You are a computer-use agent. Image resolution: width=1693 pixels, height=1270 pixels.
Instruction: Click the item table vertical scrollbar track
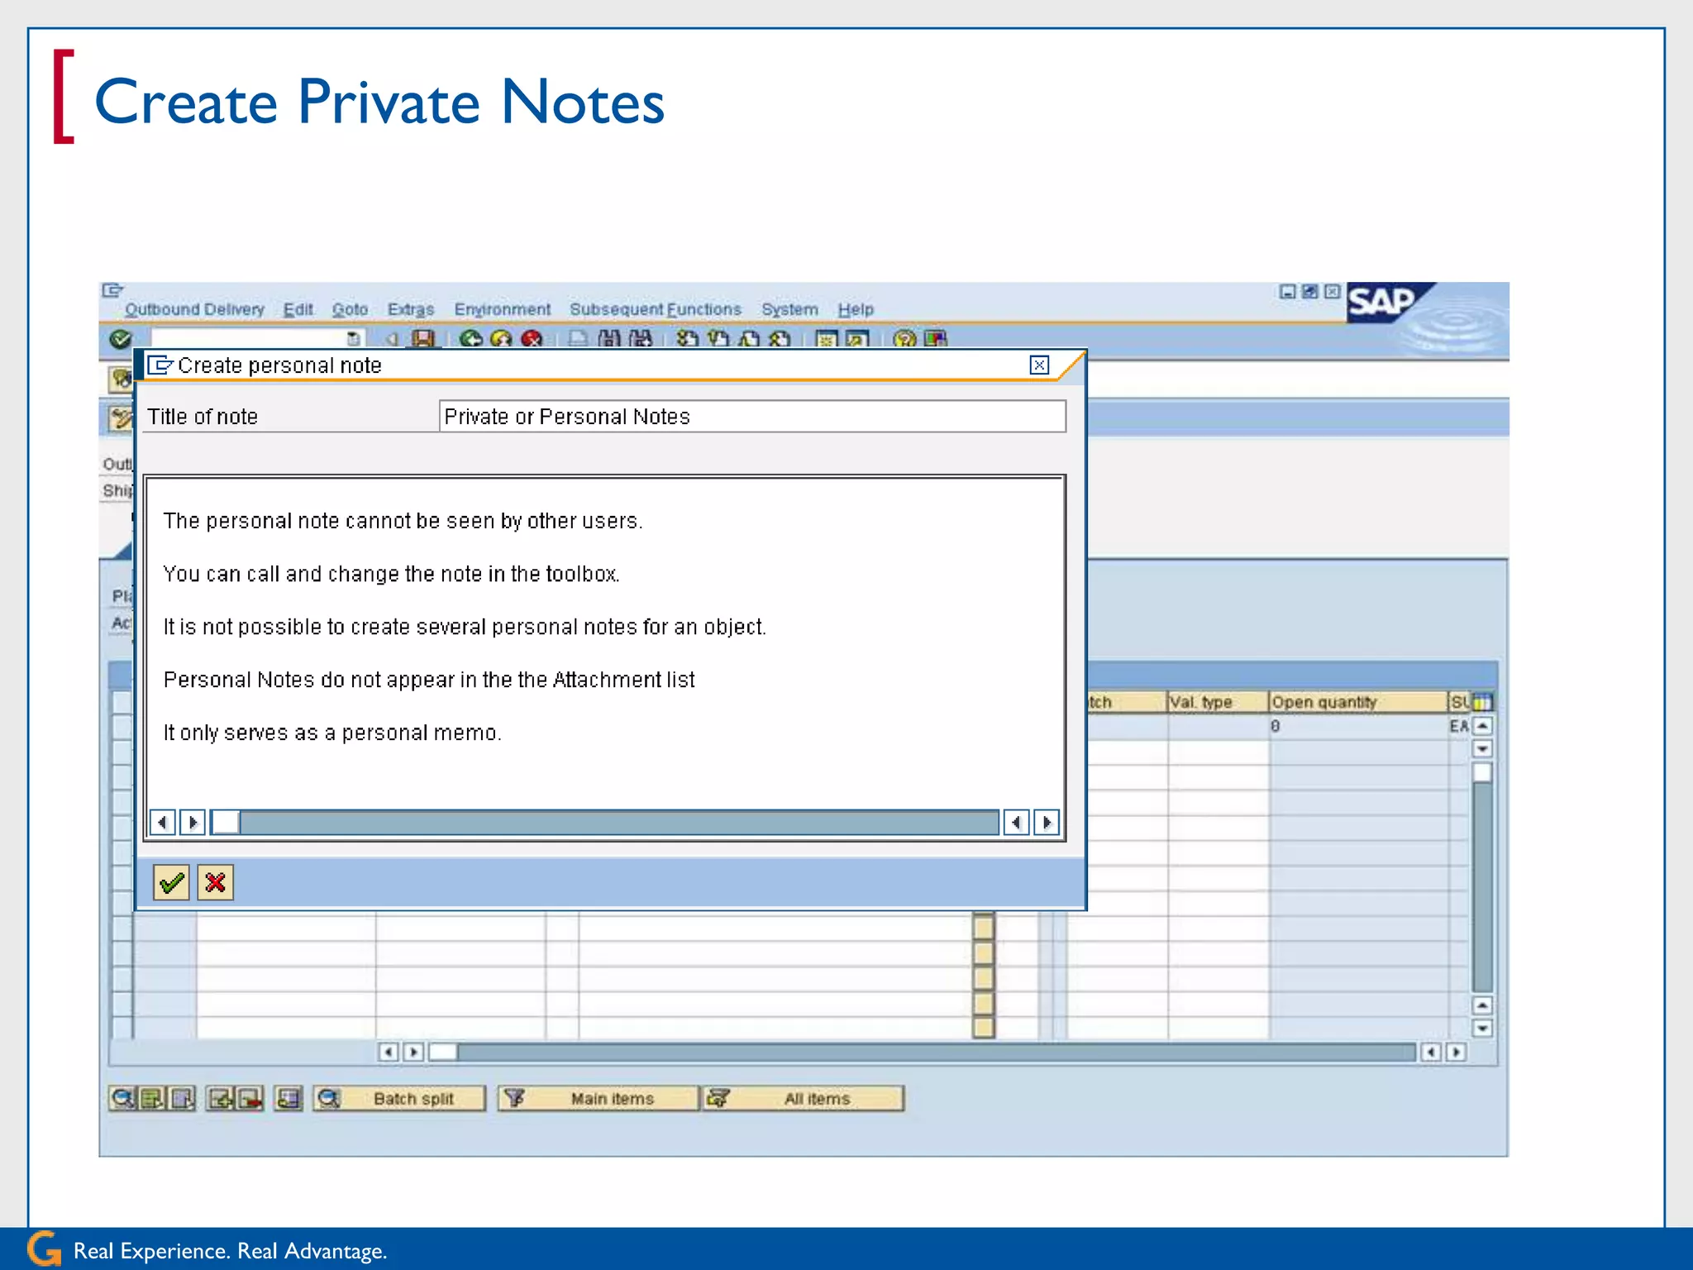click(x=1482, y=887)
